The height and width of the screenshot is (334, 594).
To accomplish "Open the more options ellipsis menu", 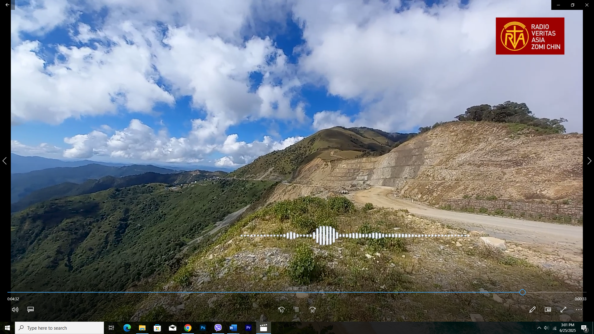I will coord(579,310).
